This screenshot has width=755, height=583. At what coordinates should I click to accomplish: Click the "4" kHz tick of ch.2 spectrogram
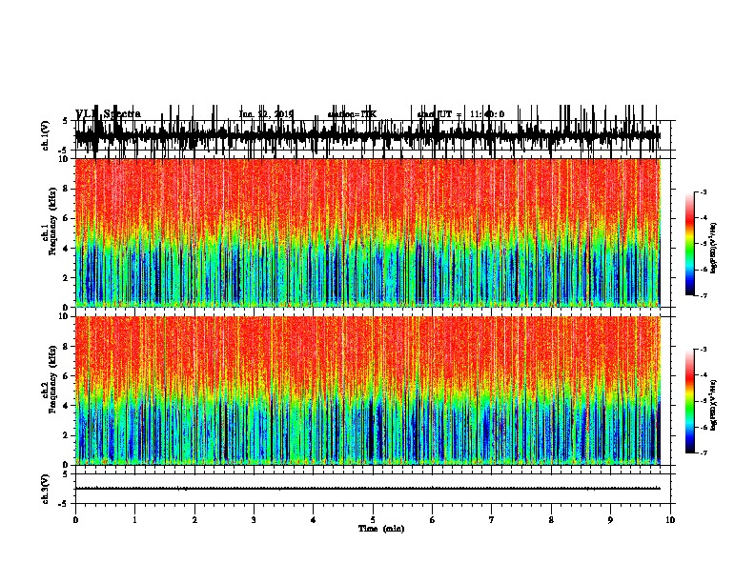[66, 406]
